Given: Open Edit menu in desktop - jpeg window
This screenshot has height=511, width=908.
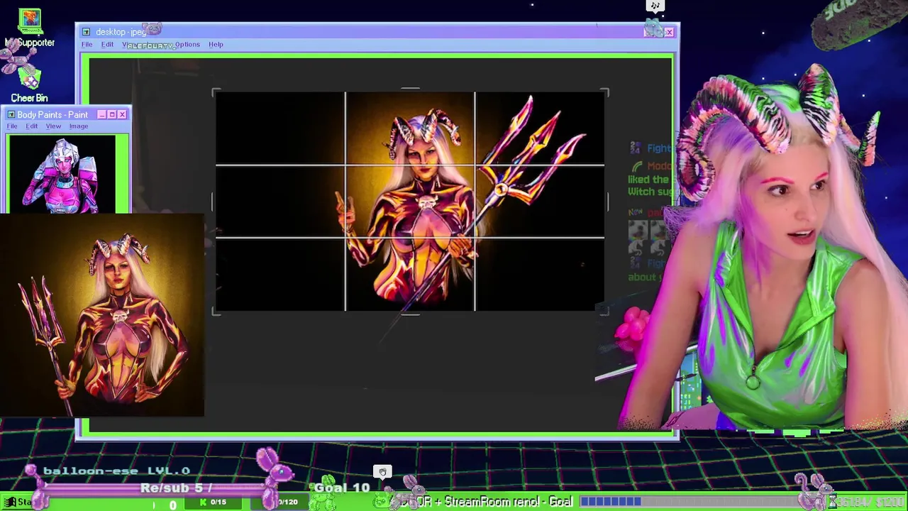Looking at the screenshot, I should (x=107, y=45).
